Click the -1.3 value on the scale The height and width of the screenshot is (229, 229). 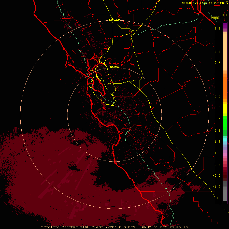pos(217,187)
